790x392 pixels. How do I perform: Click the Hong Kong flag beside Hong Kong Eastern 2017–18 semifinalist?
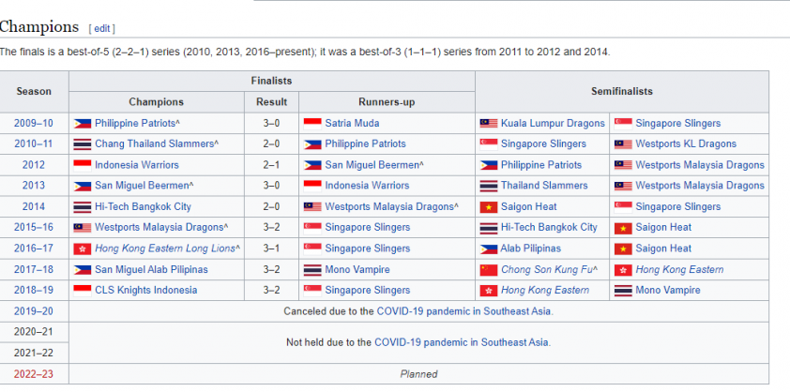click(x=623, y=270)
